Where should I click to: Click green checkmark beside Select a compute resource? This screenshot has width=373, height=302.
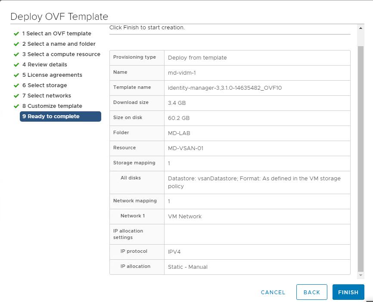(16, 54)
